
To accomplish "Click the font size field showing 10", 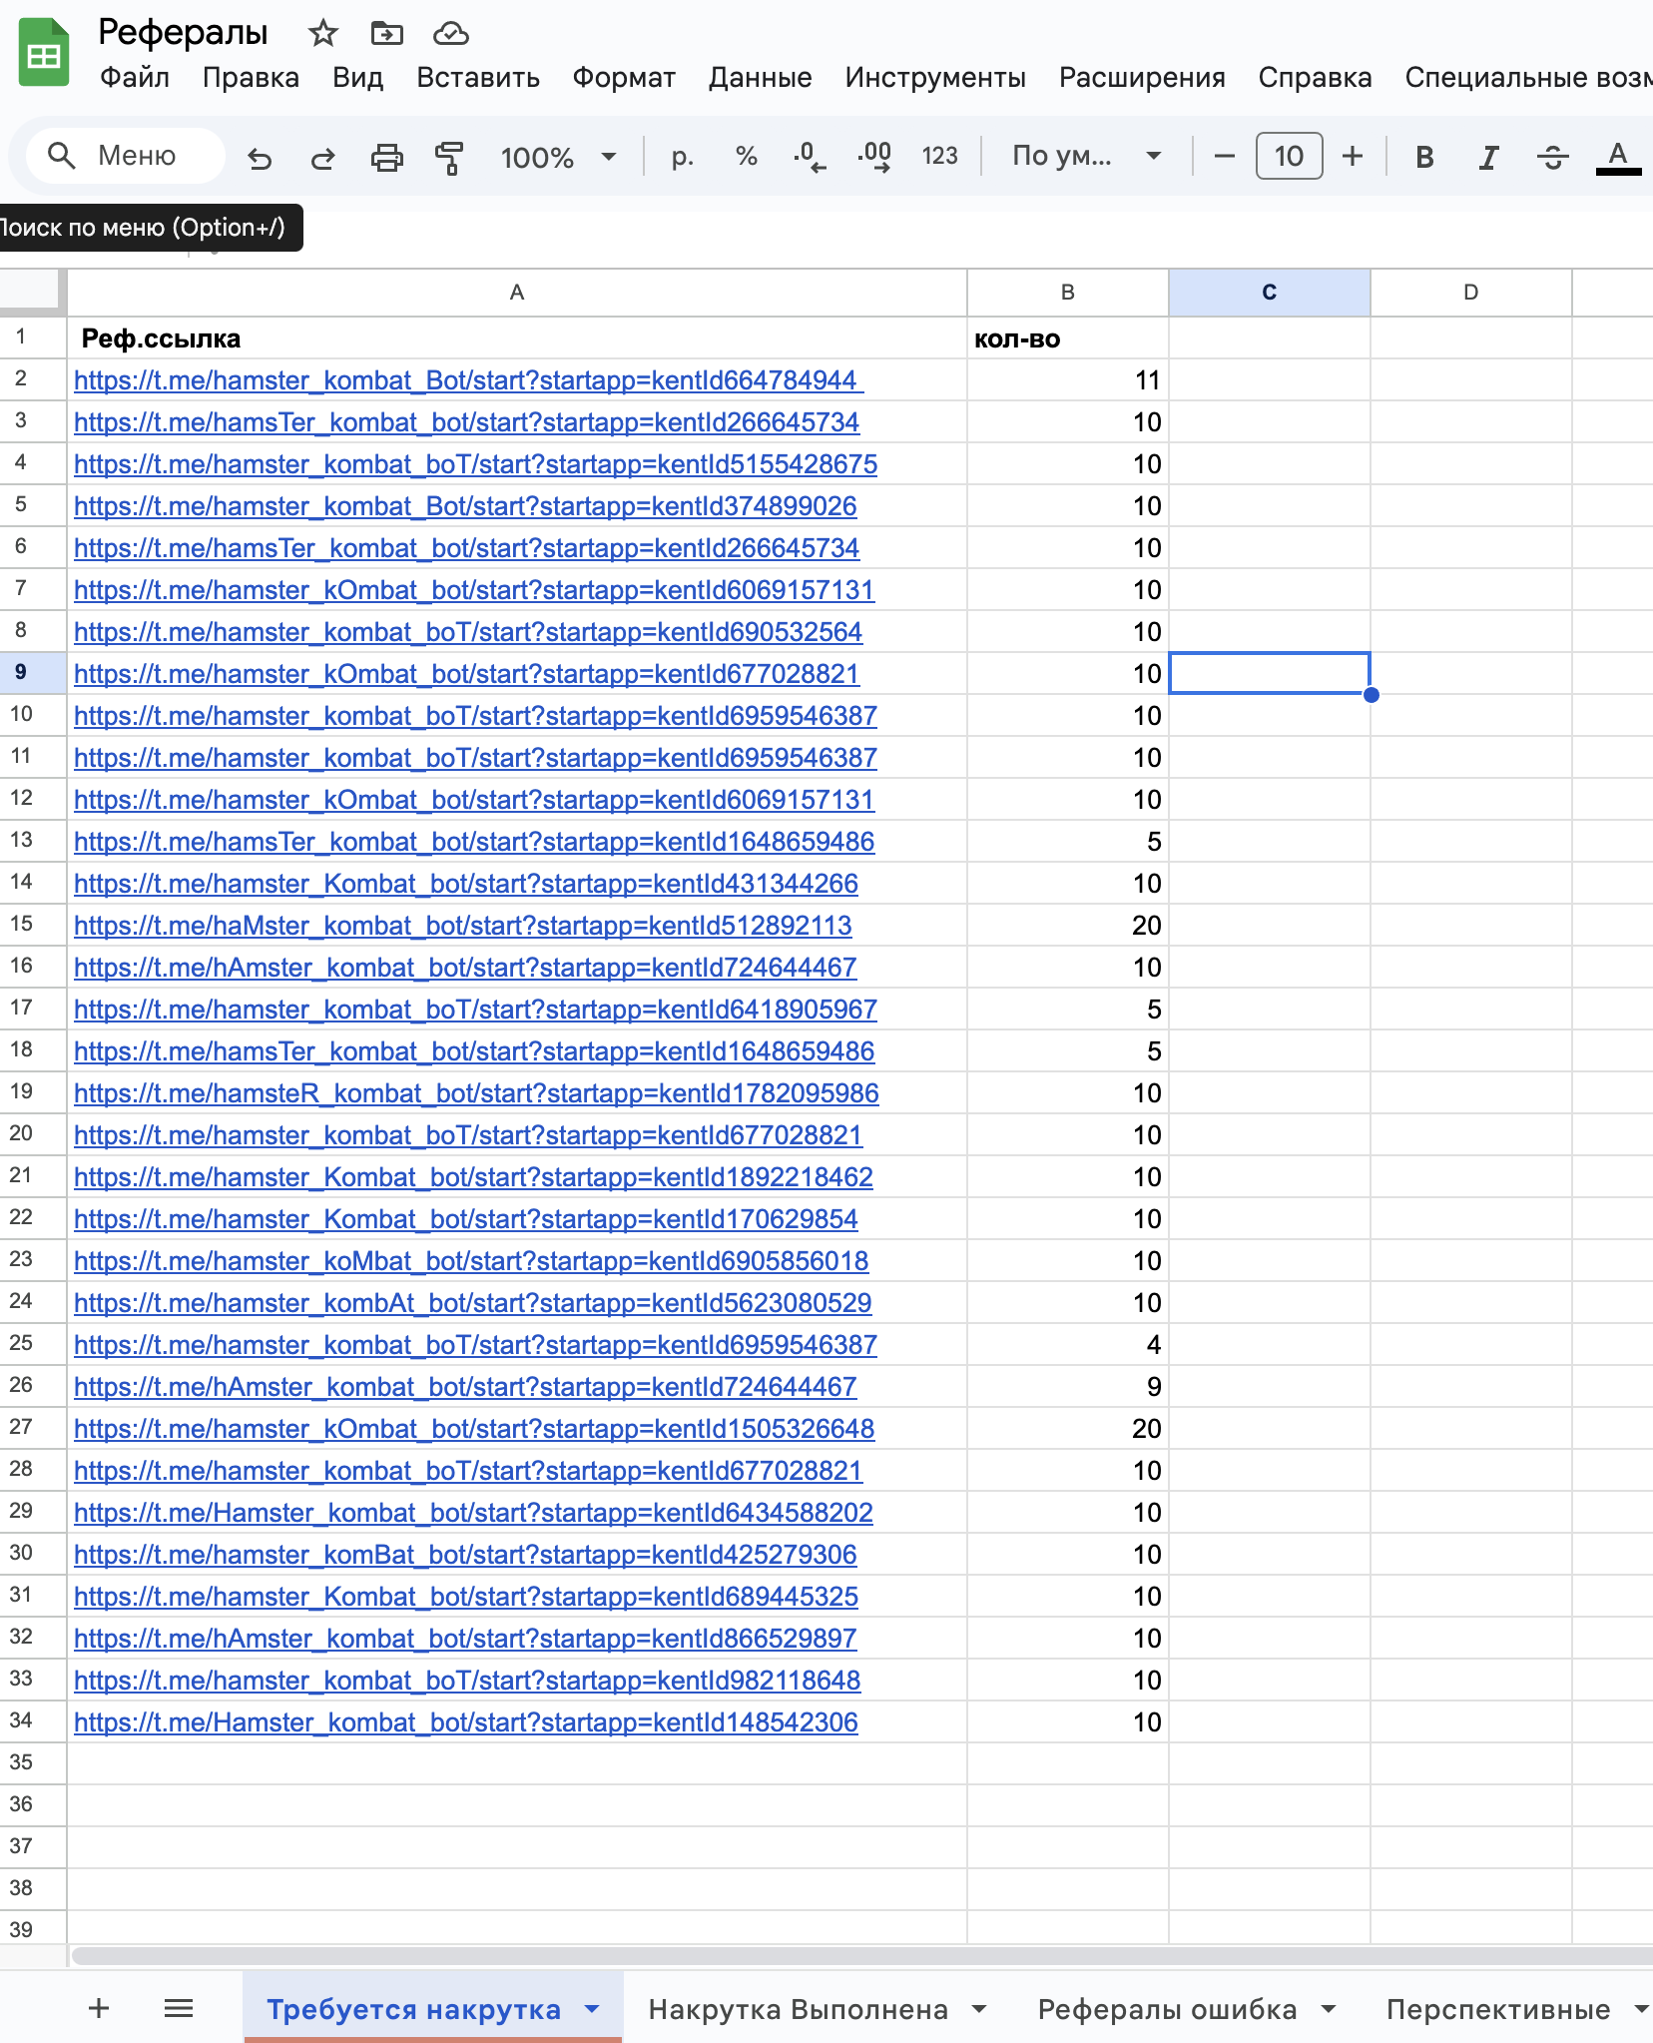I will point(1289,156).
